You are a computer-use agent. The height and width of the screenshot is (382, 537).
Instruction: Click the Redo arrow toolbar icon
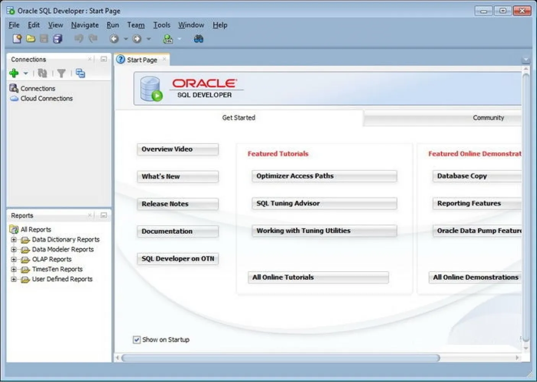point(93,39)
